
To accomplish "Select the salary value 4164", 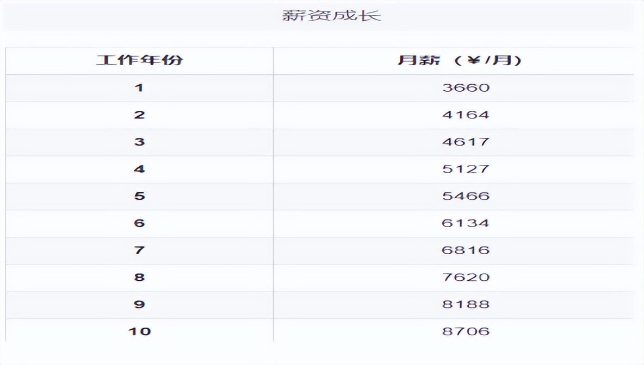I will (466, 115).
